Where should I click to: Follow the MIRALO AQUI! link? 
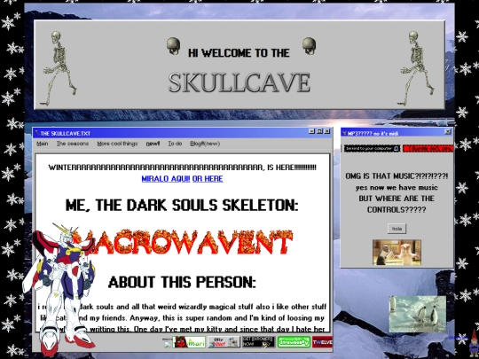166,178
